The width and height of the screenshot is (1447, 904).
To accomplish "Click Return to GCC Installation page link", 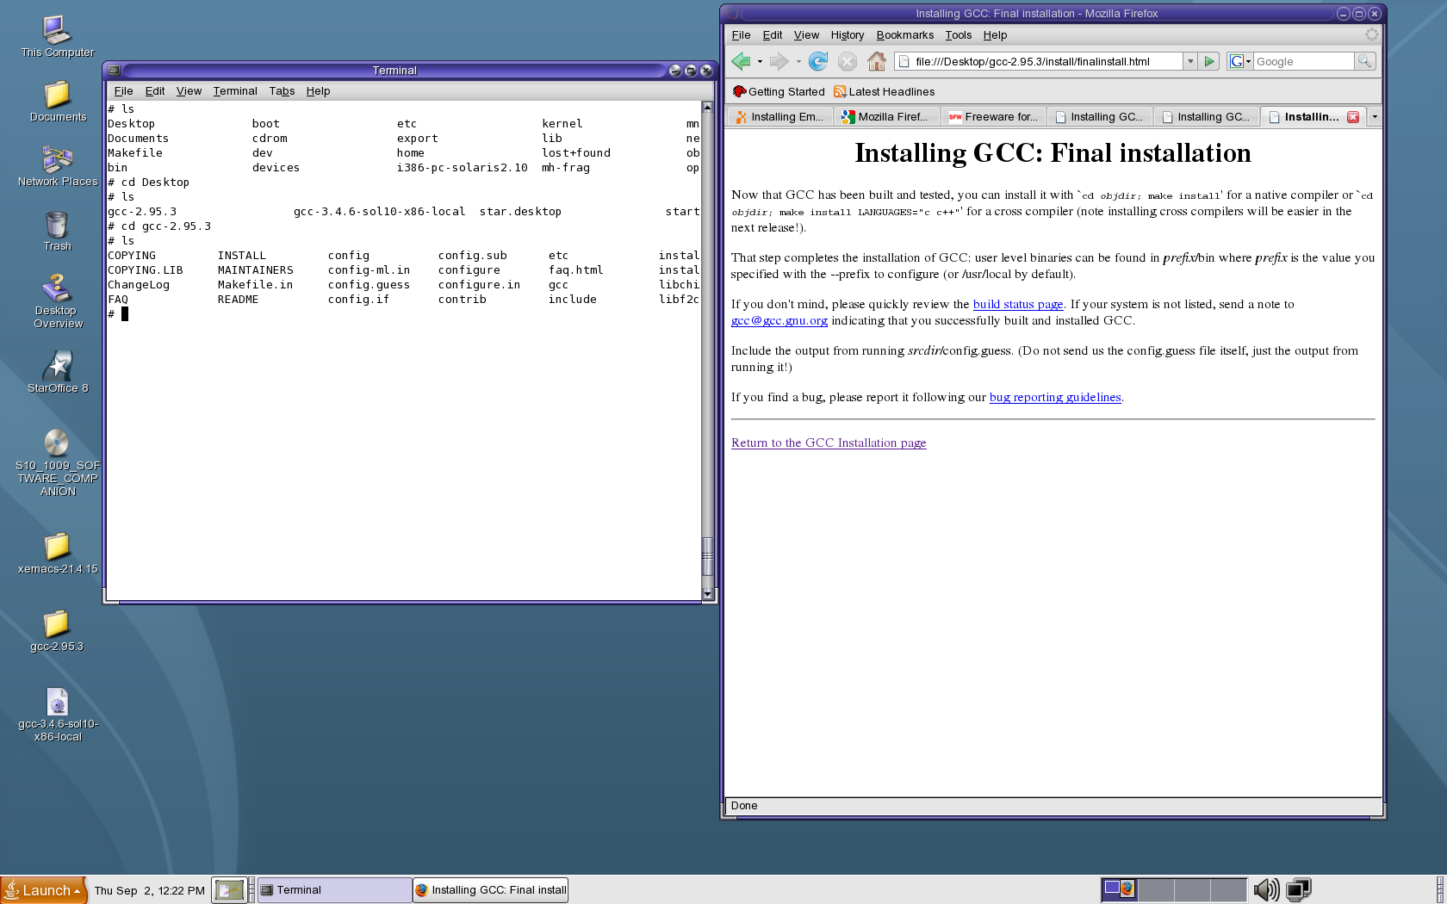I will [828, 443].
